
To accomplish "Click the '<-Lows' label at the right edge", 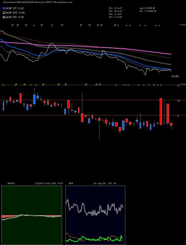I will point(183,84).
